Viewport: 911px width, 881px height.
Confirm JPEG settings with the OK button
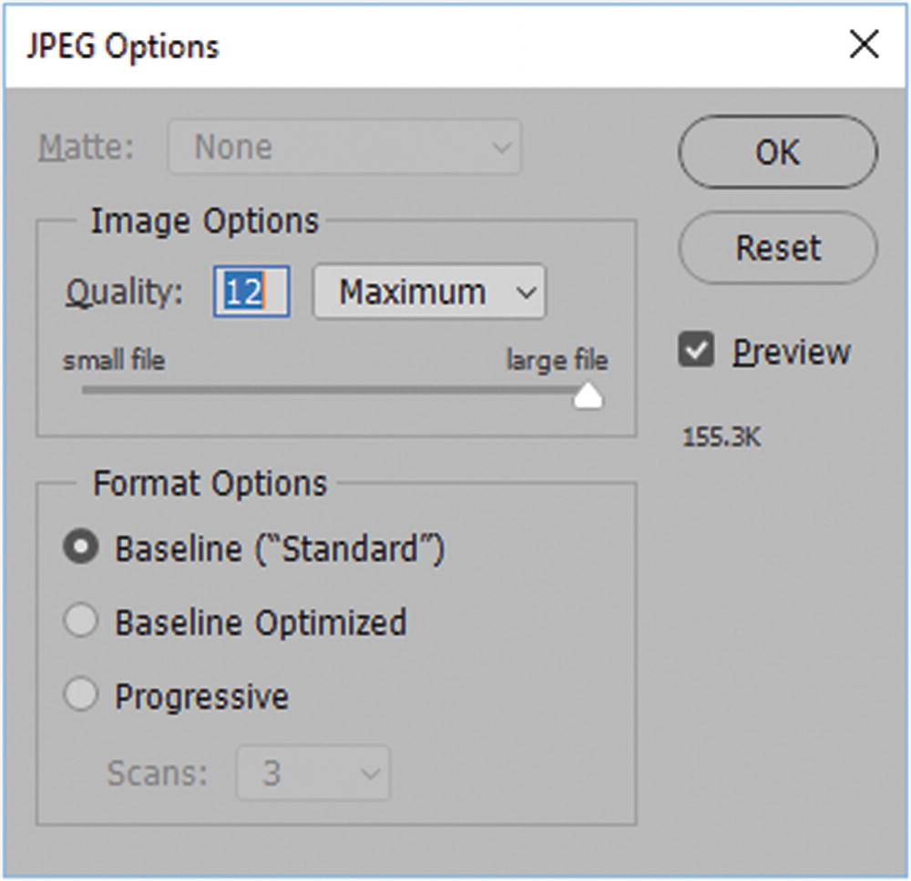[x=777, y=152]
